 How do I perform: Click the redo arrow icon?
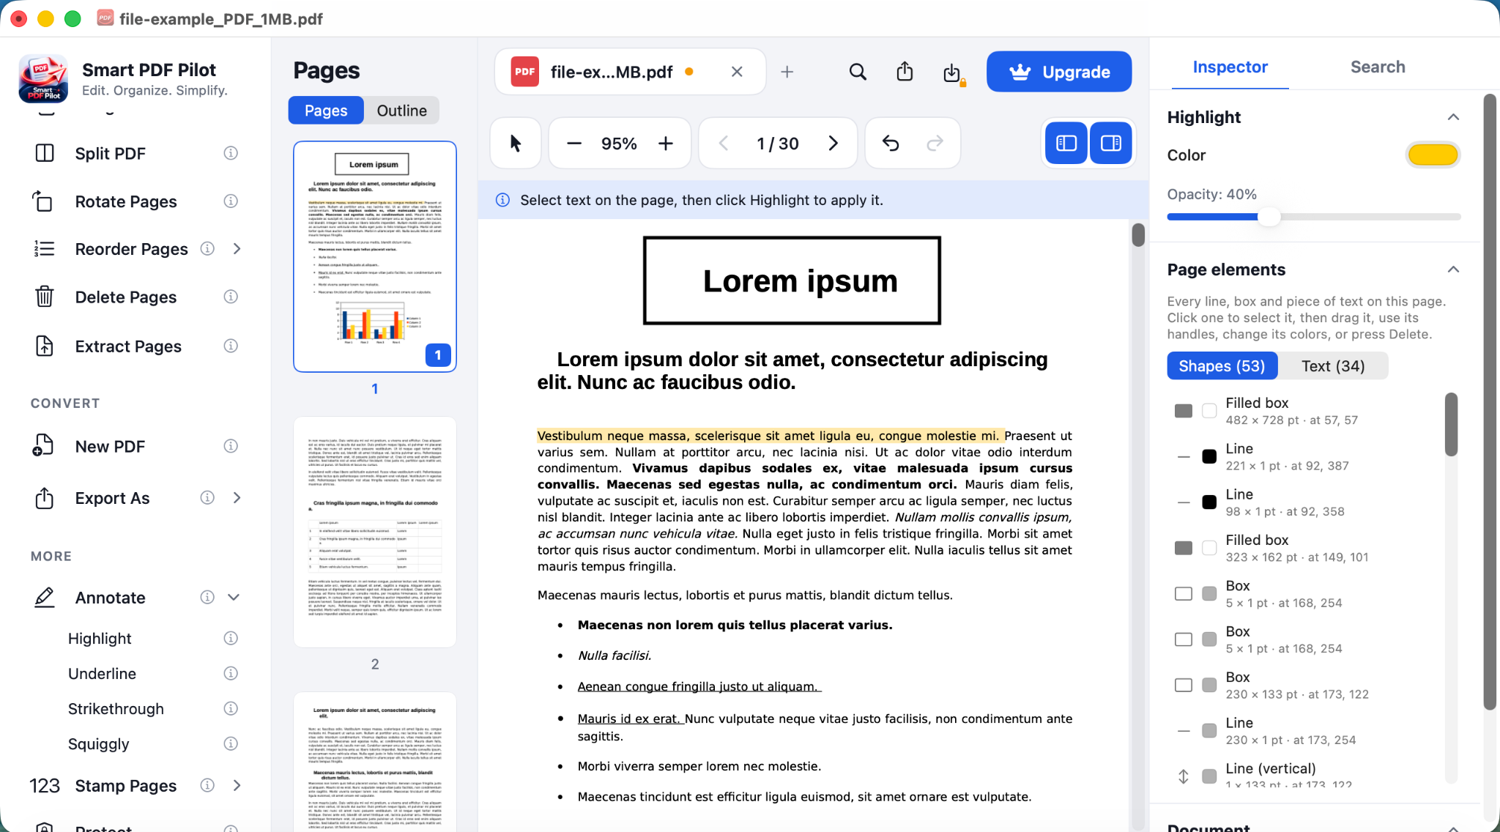pos(935,144)
